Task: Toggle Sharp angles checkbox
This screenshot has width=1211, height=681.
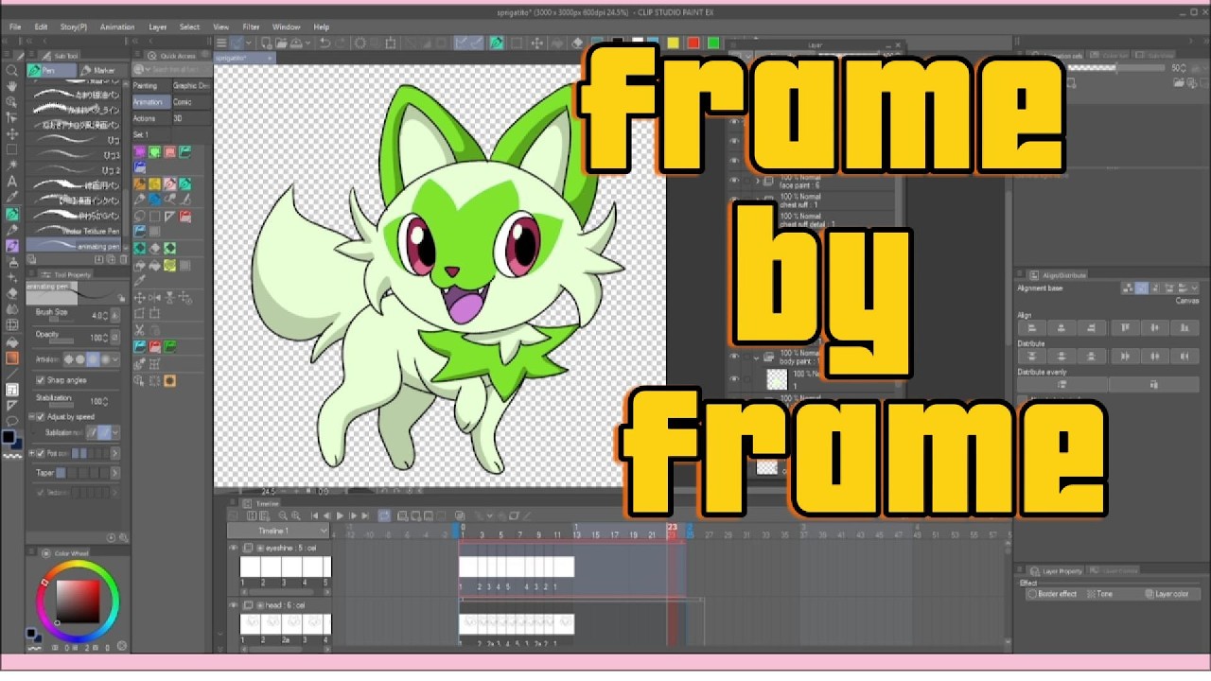Action: [x=40, y=380]
